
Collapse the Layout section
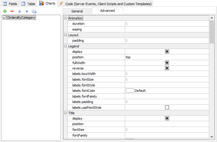click(x=66, y=35)
